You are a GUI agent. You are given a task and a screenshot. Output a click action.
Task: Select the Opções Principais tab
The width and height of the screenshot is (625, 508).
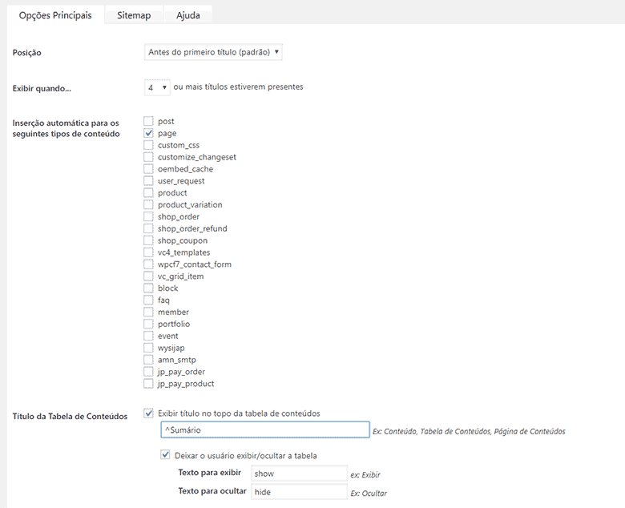[55, 15]
